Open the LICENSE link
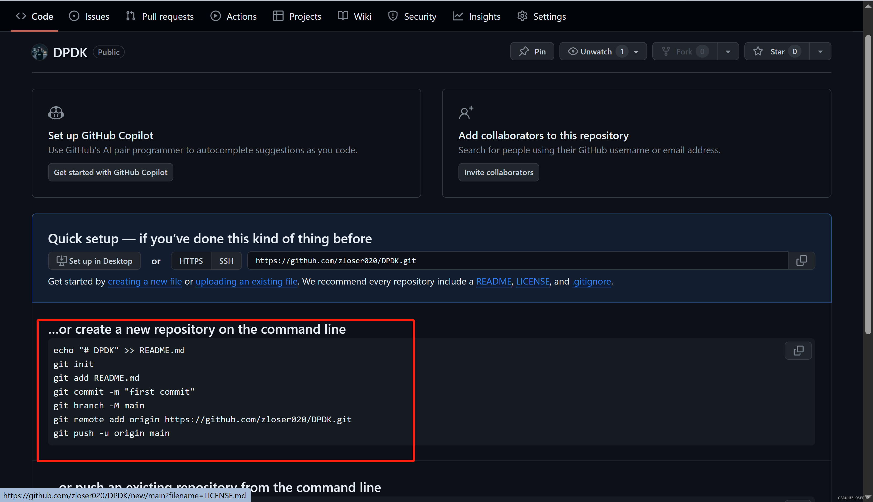The height and width of the screenshot is (502, 873). point(533,281)
